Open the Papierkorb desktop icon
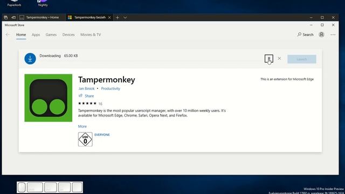The image size is (345, 194). (x=15, y=3)
